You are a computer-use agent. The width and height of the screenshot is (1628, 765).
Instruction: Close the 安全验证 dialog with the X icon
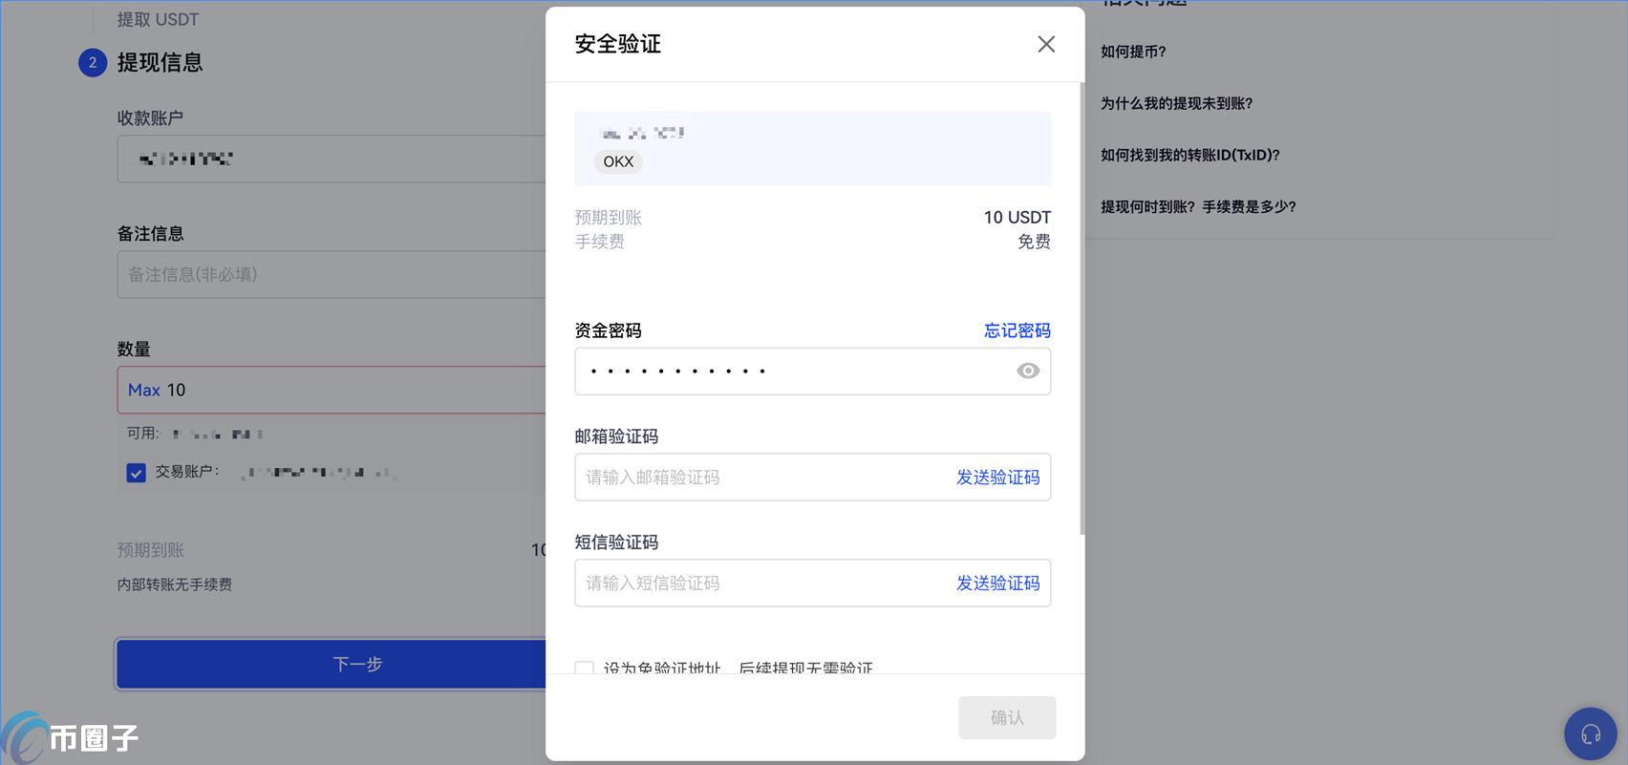(1046, 44)
